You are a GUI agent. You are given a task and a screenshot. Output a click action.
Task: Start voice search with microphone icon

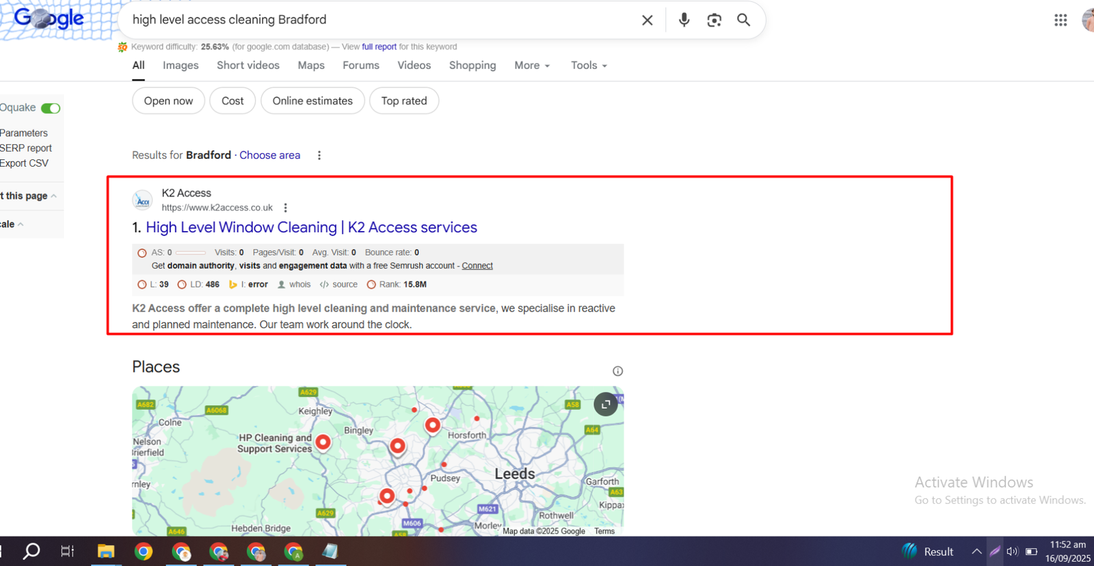pyautogui.click(x=684, y=20)
